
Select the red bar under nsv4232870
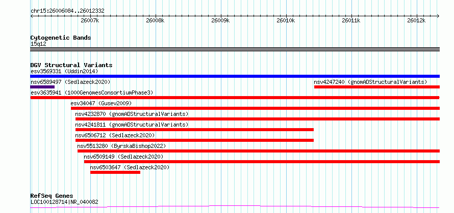pos(258,119)
